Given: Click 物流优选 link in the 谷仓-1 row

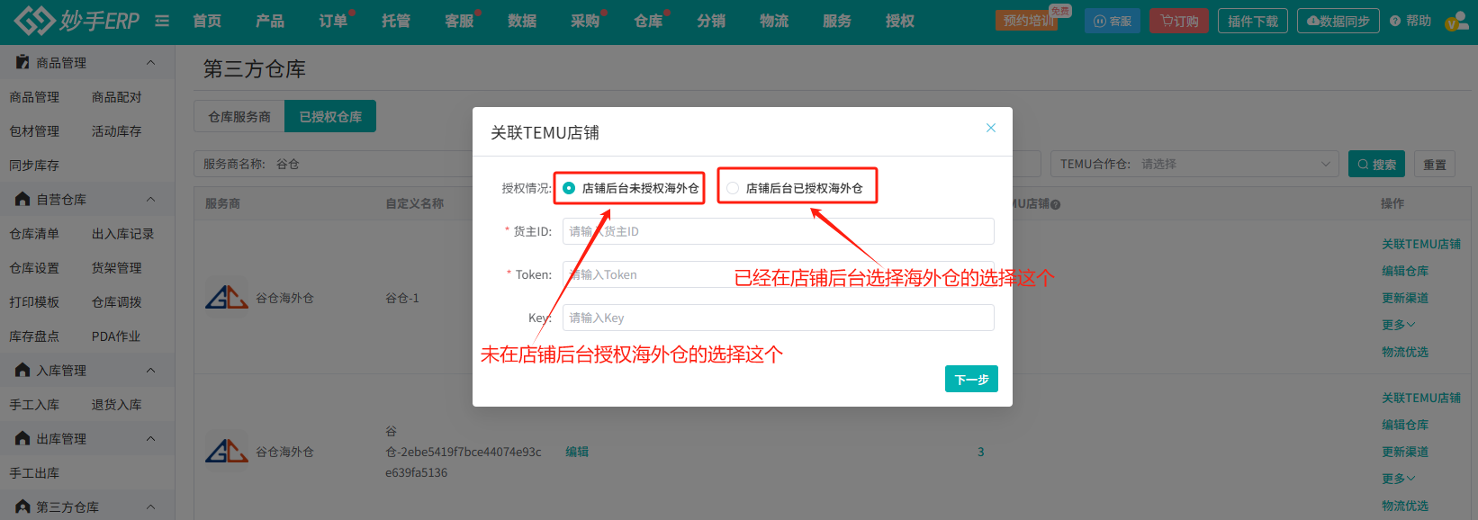Looking at the screenshot, I should (1405, 352).
